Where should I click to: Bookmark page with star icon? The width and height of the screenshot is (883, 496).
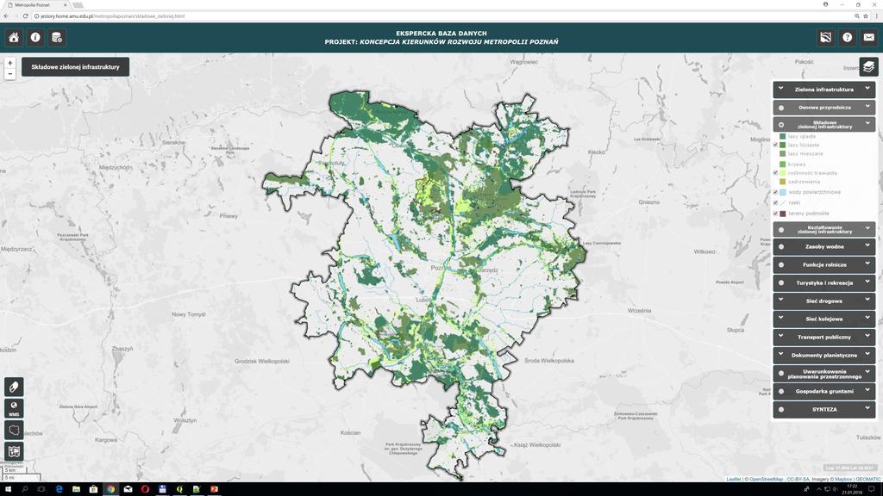[x=866, y=16]
